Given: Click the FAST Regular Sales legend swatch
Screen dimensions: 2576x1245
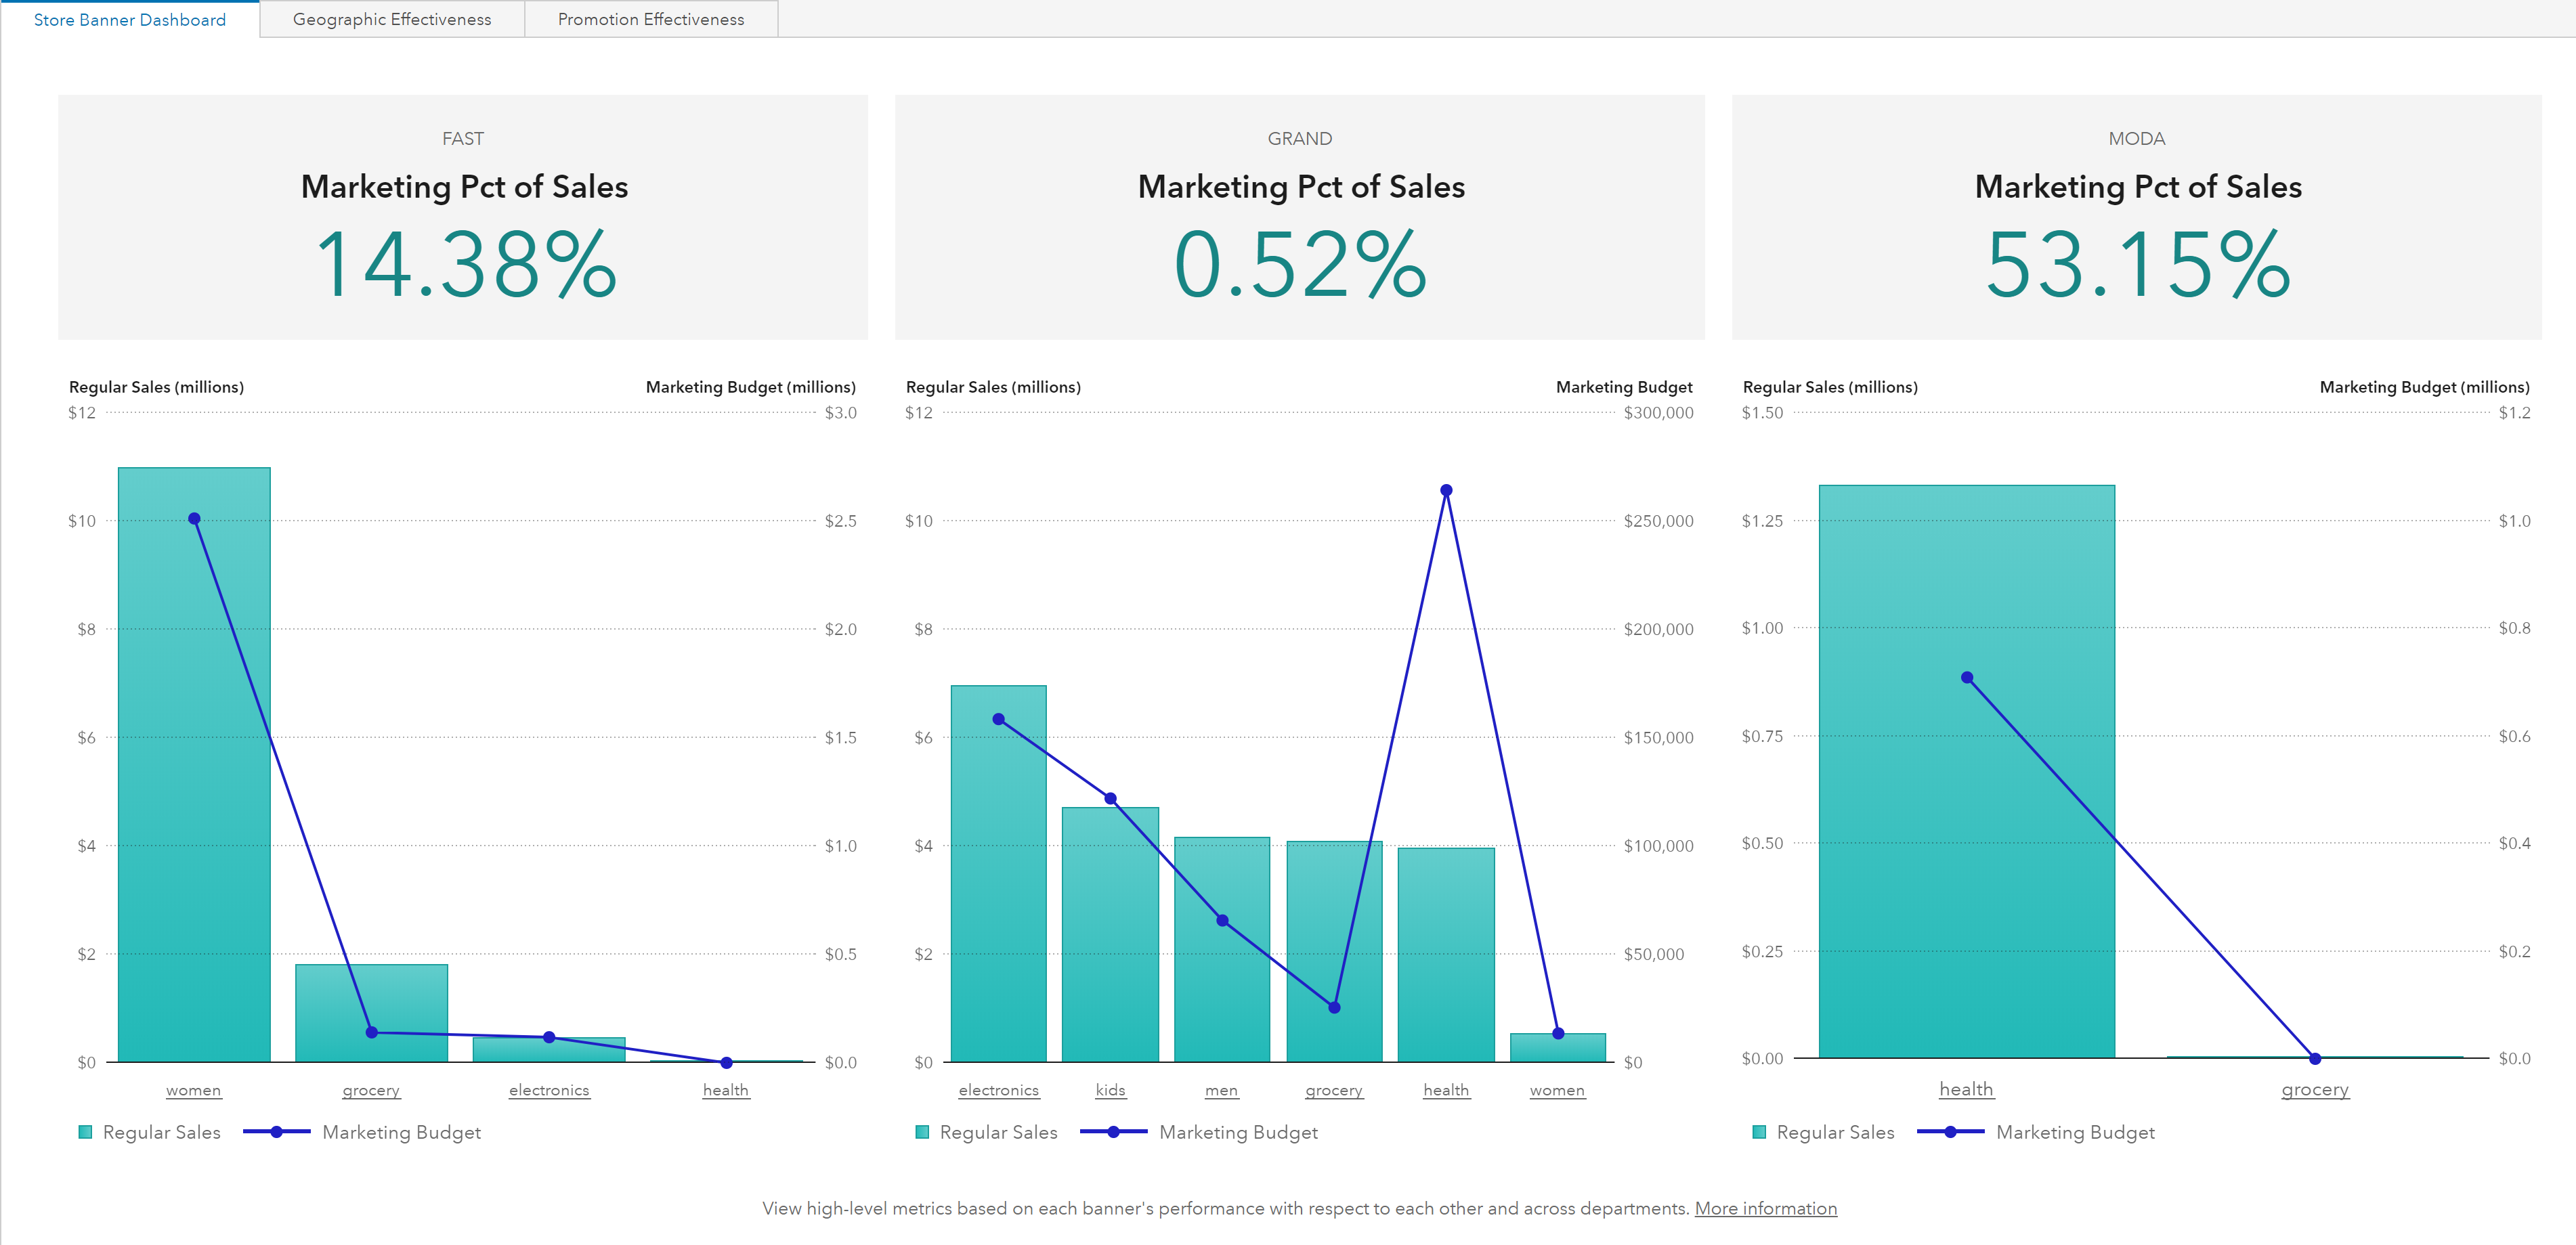Looking at the screenshot, I should 85,1132.
